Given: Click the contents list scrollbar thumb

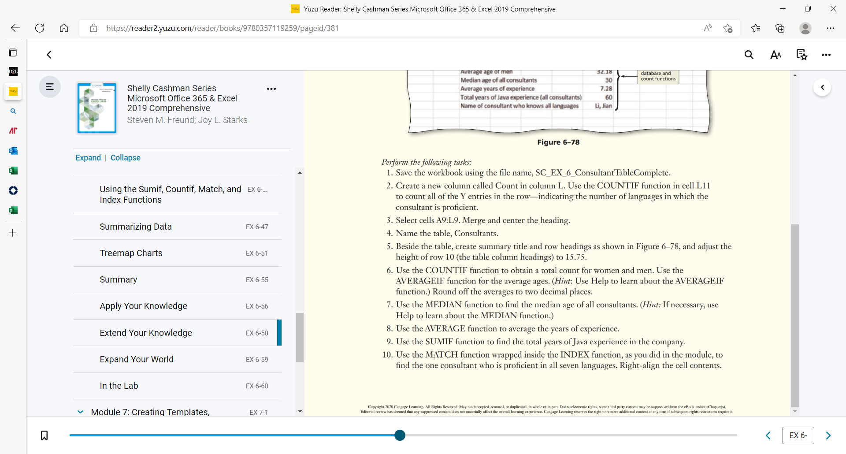Looking at the screenshot, I should pos(300,338).
